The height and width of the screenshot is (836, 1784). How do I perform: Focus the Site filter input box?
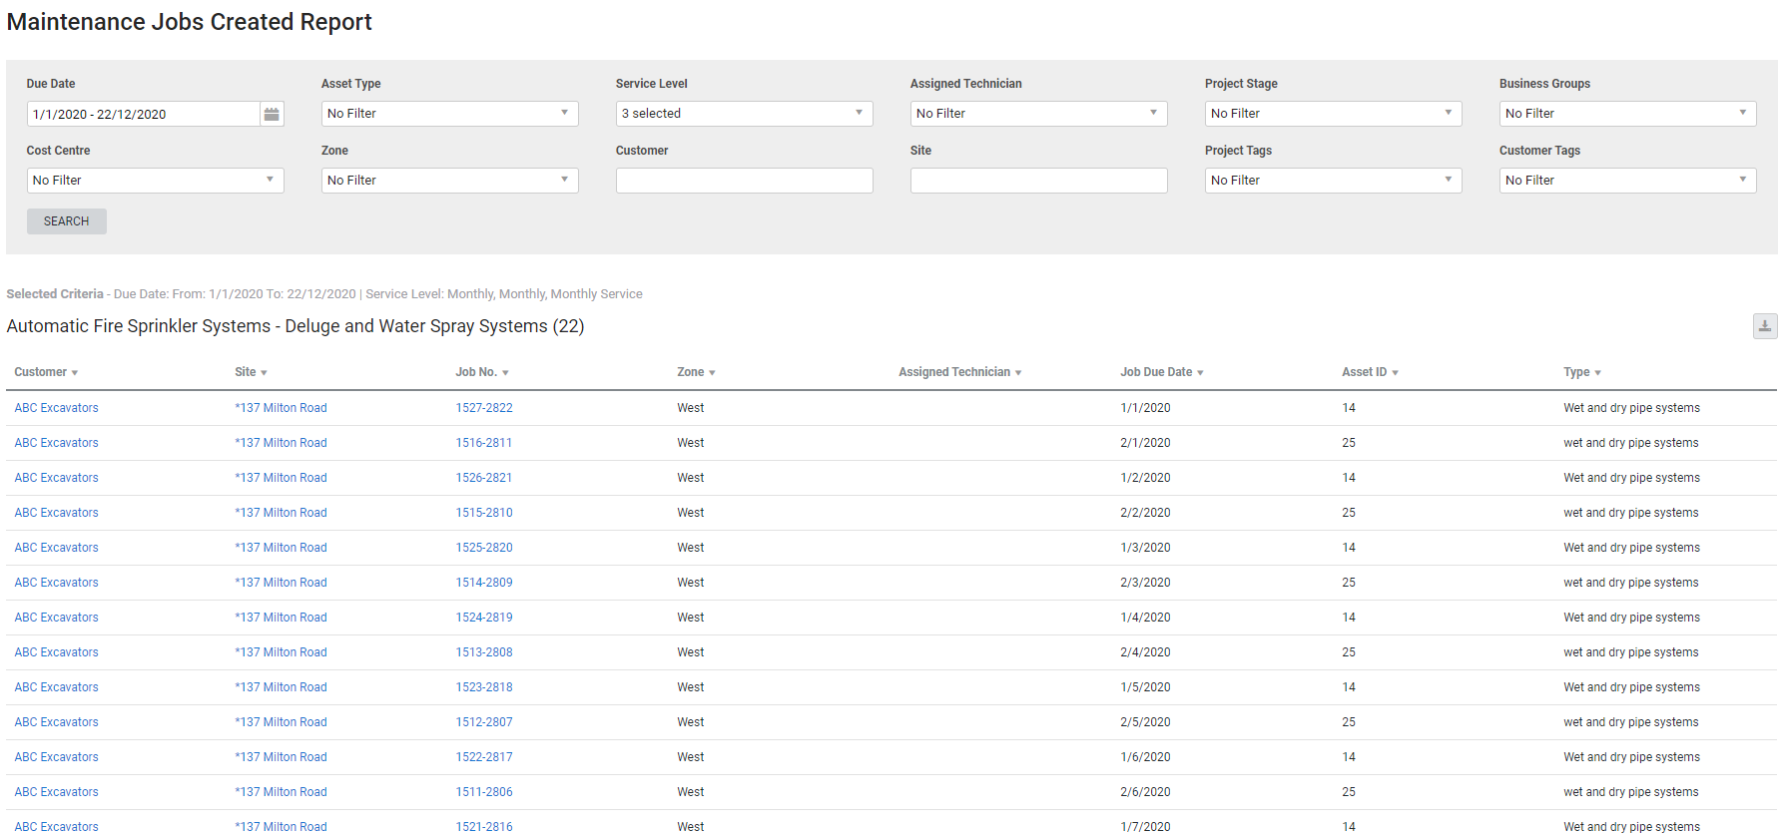[1038, 181]
